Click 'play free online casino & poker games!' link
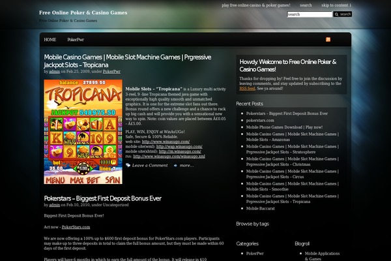391x261 pixels. tap(256, 5)
